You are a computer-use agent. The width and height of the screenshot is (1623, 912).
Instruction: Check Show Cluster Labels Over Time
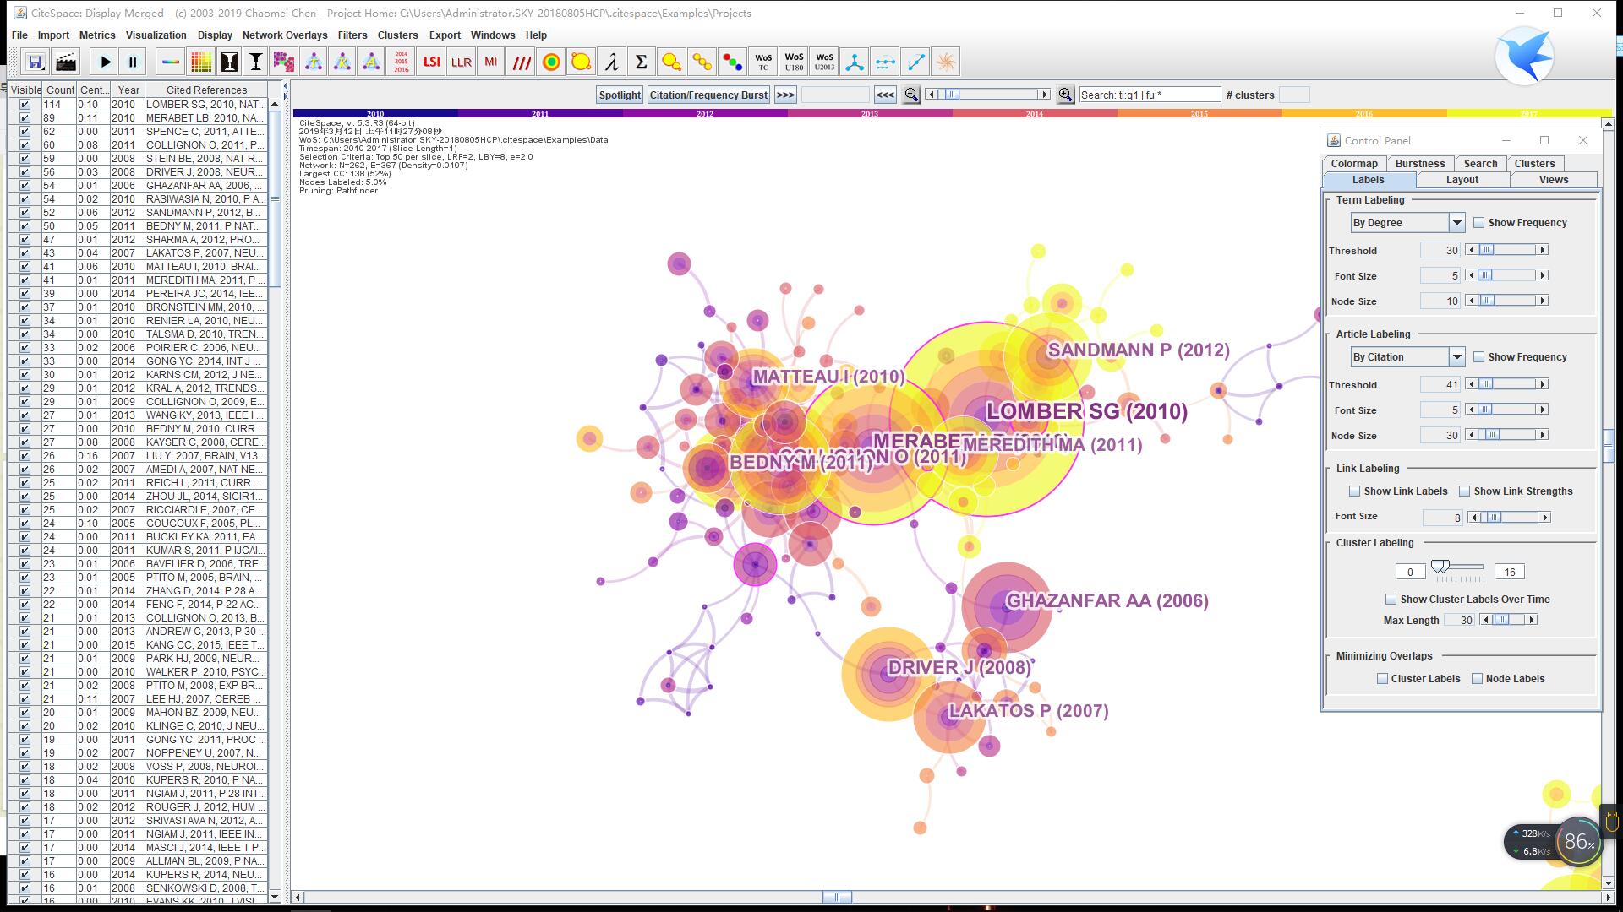1391,600
